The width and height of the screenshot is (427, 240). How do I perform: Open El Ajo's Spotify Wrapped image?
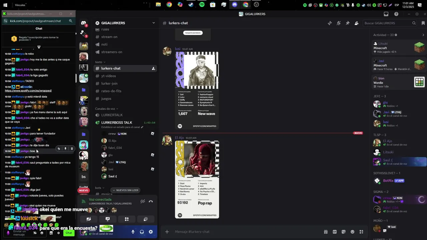click(x=197, y=179)
